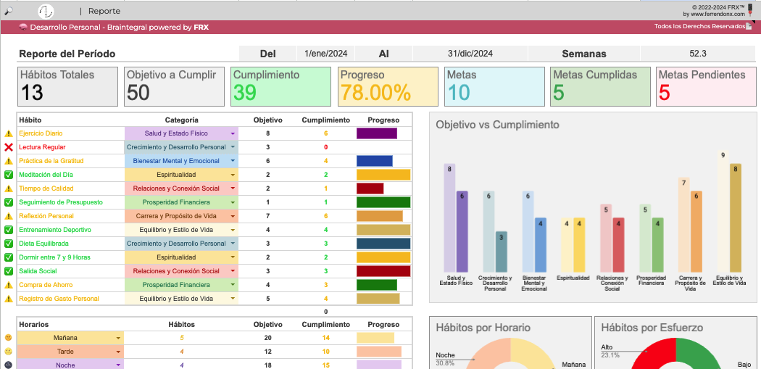Click the document icon after Derechos Reservados
The width and height of the screenshot is (761, 369).
pyautogui.click(x=749, y=26)
